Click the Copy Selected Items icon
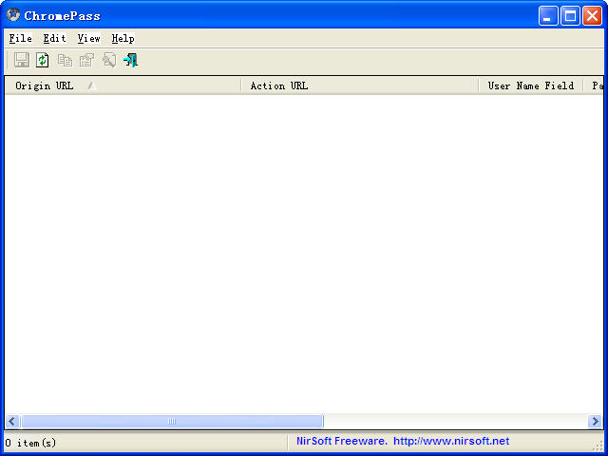The height and width of the screenshot is (456, 608). pos(65,60)
